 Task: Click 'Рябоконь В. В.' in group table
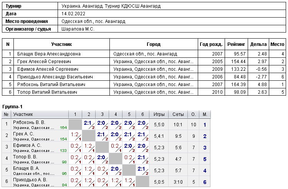click(x=29, y=122)
